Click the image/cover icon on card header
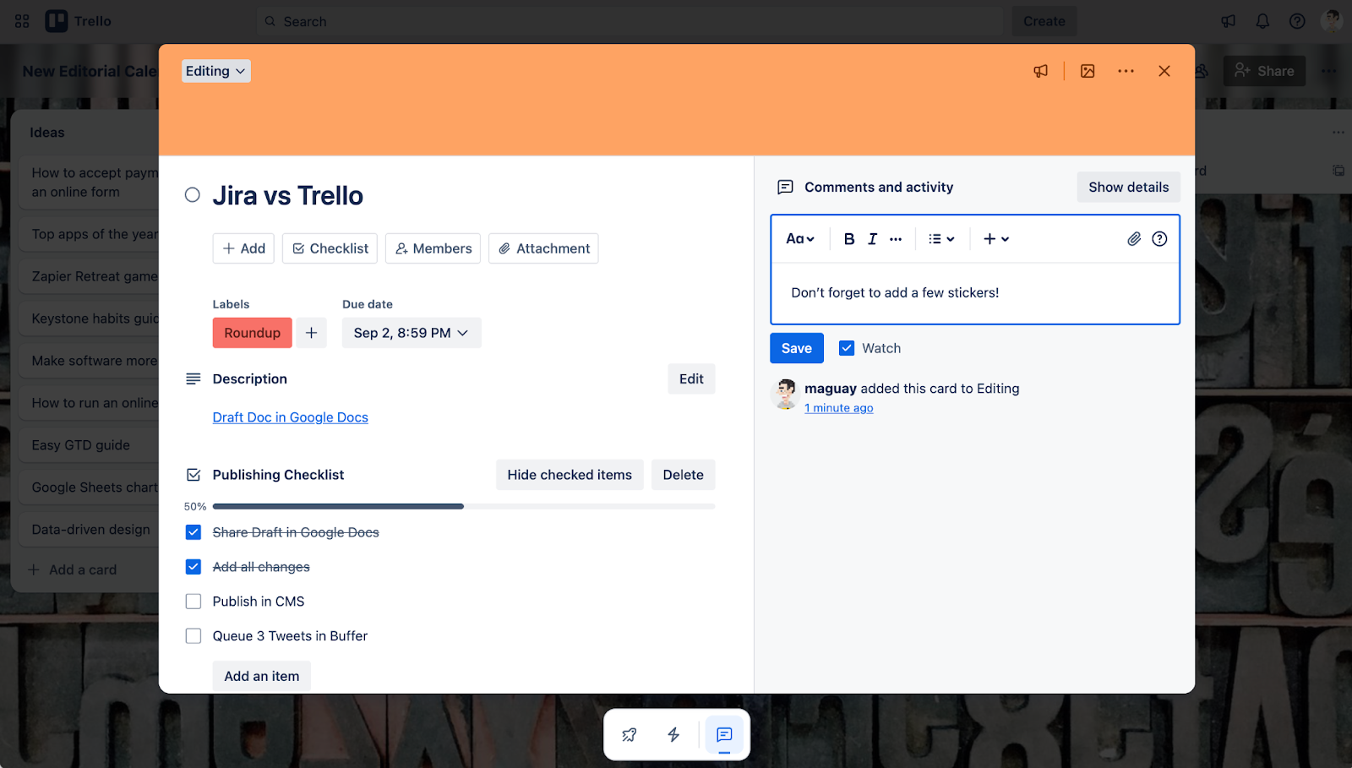The height and width of the screenshot is (768, 1352). [1087, 71]
